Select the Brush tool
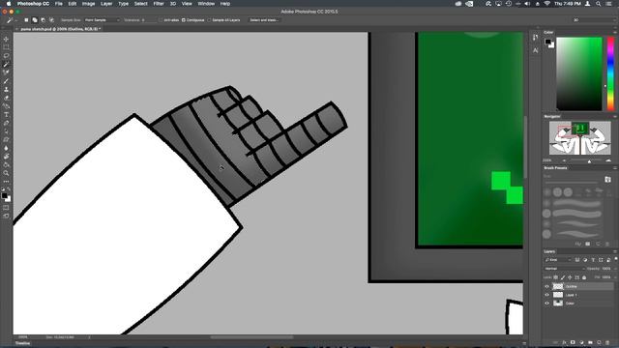This screenshot has height=348, width=619. click(6, 81)
